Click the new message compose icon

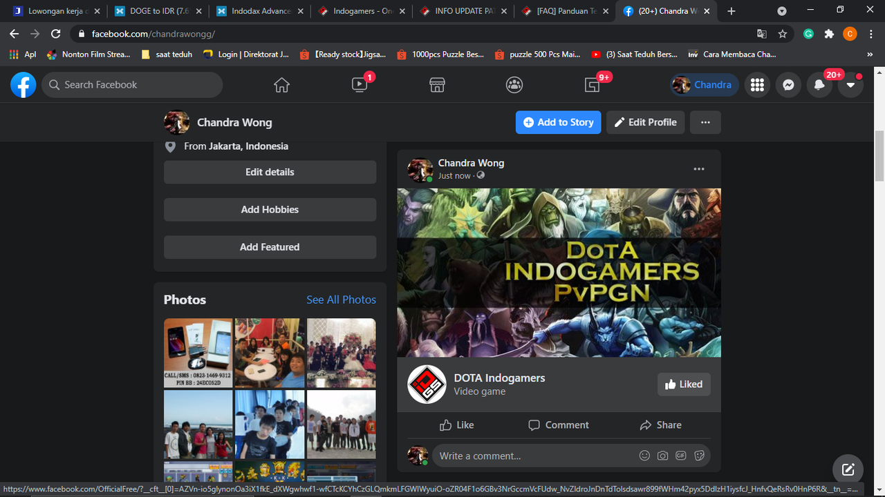point(848,470)
